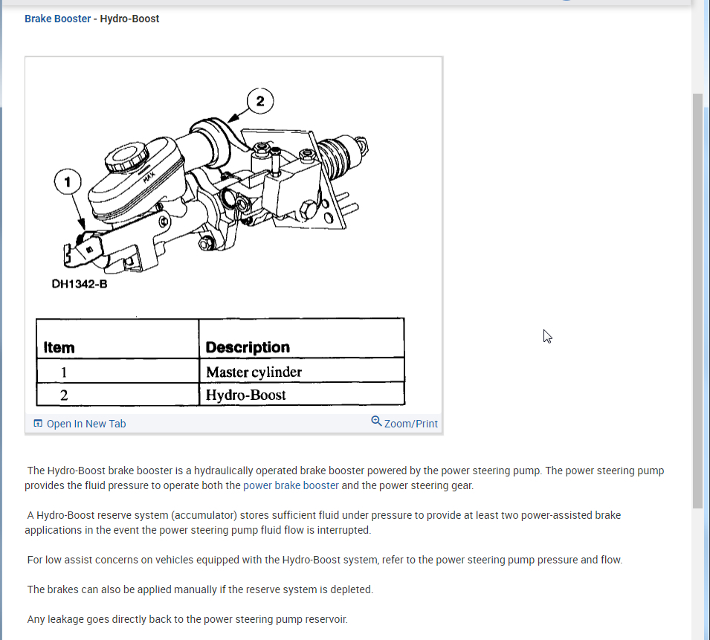Click the DH1342-B diagram label
Viewport: 710px width, 640px height.
80,284
